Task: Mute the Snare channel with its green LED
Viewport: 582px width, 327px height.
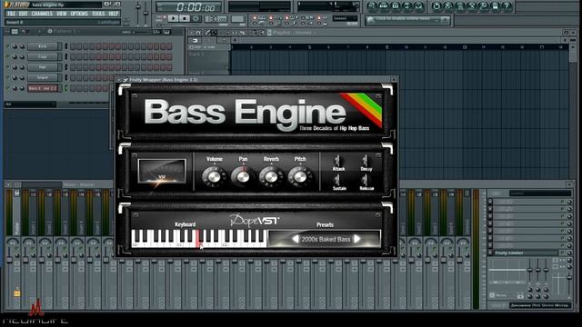Action: pos(7,77)
